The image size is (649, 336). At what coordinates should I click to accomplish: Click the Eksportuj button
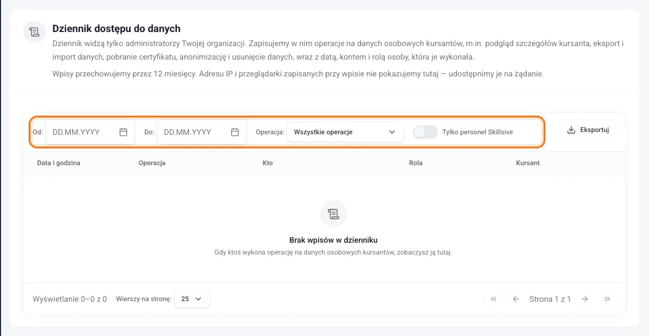(588, 130)
